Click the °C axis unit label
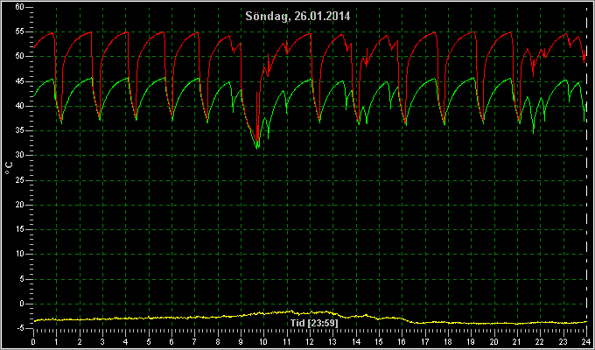This screenshot has height=350, width=595. (x=9, y=168)
